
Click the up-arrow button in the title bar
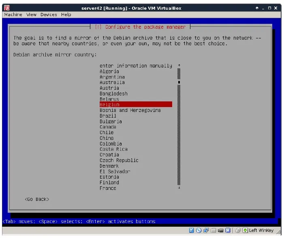pos(257,8)
